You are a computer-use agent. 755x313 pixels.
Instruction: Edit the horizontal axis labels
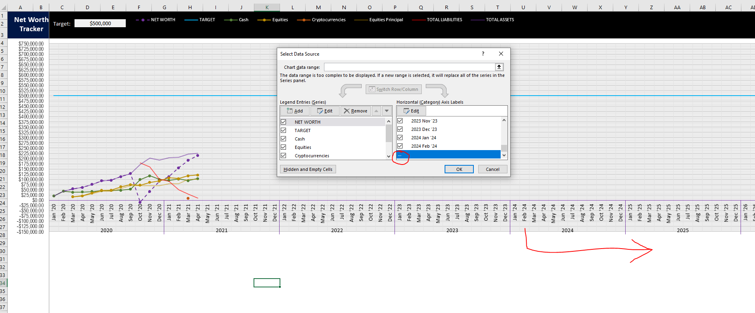411,111
